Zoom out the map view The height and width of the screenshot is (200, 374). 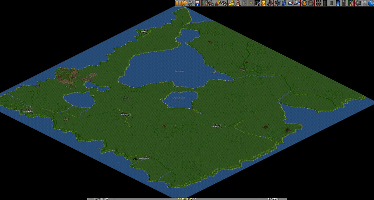click(x=311, y=3)
